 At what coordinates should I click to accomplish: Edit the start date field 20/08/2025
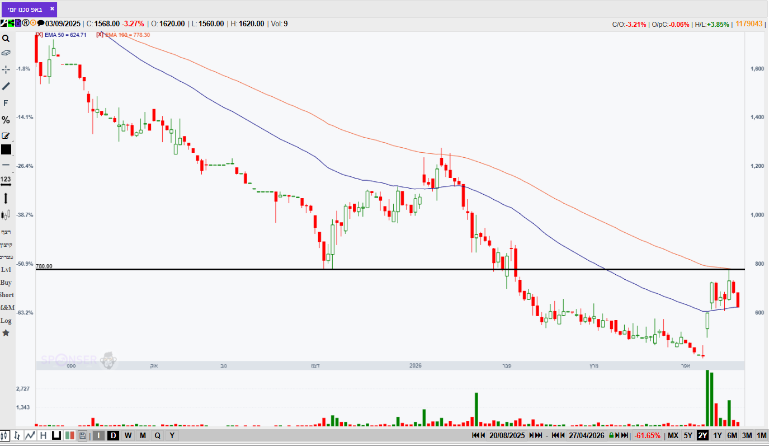[507, 435]
